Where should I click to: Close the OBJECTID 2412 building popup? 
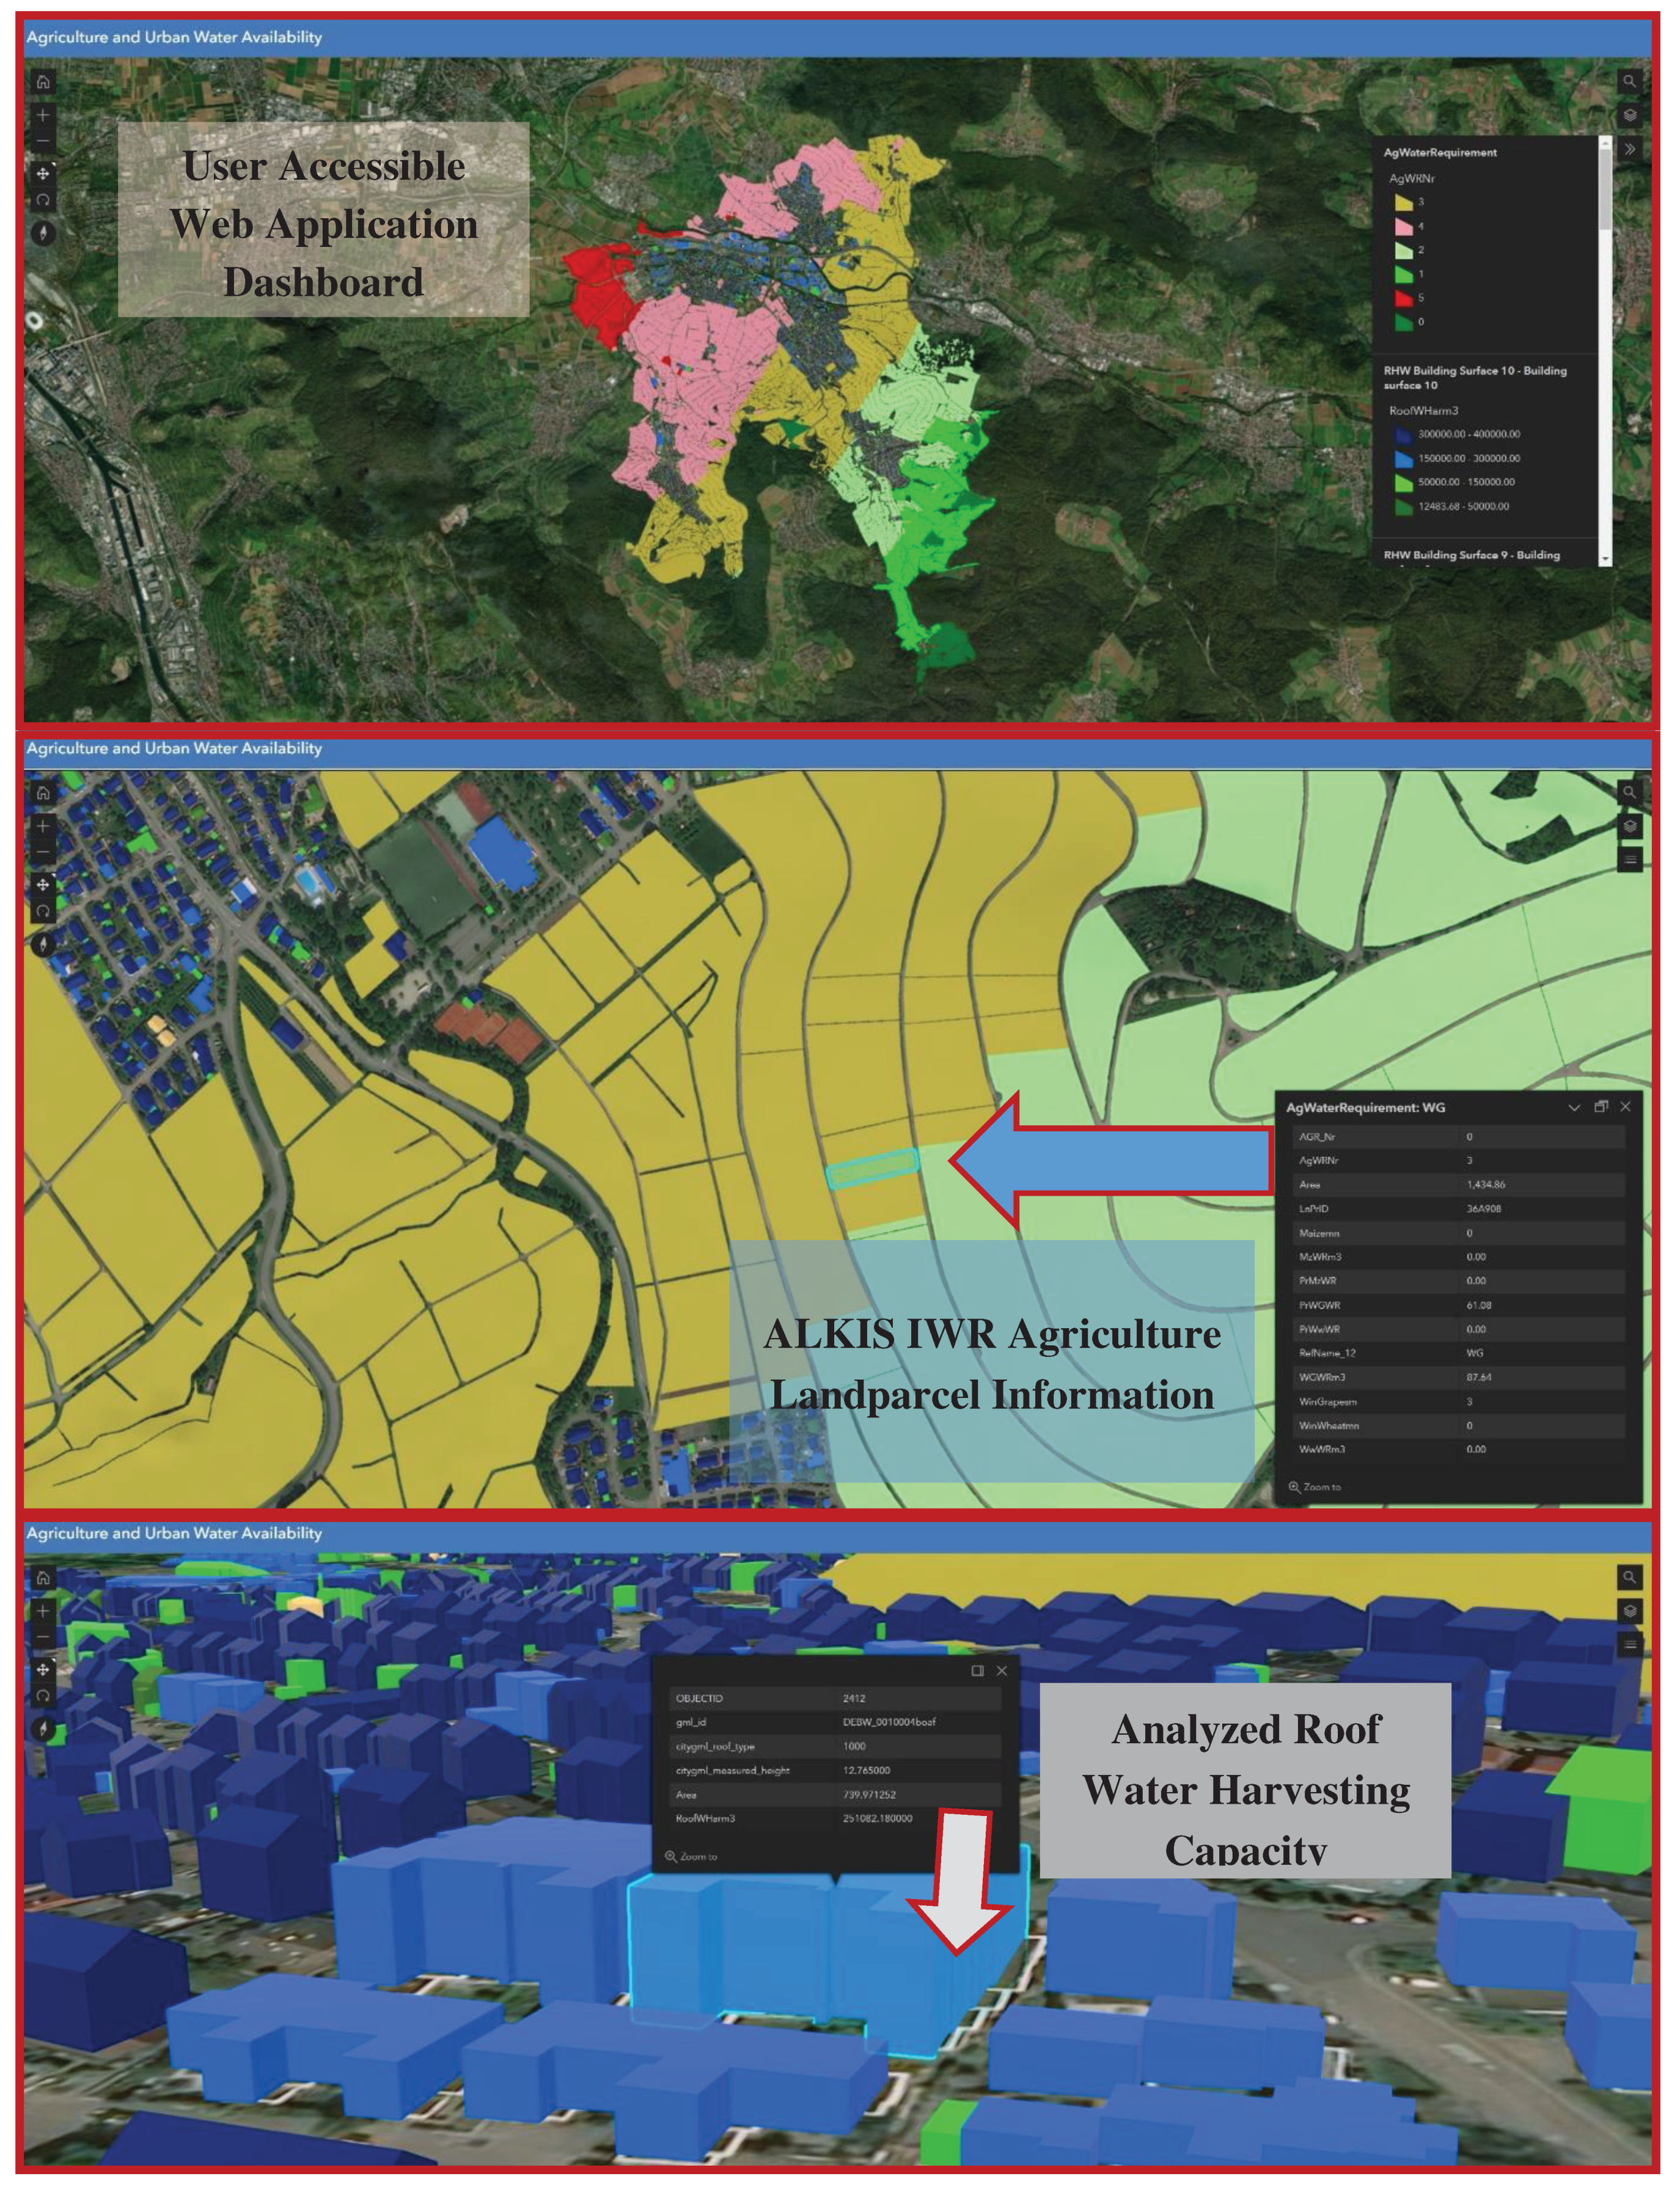coord(1001,1670)
